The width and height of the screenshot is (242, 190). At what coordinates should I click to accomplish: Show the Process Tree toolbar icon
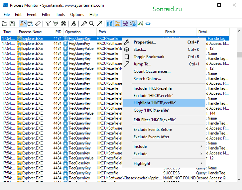[x=74, y=24]
